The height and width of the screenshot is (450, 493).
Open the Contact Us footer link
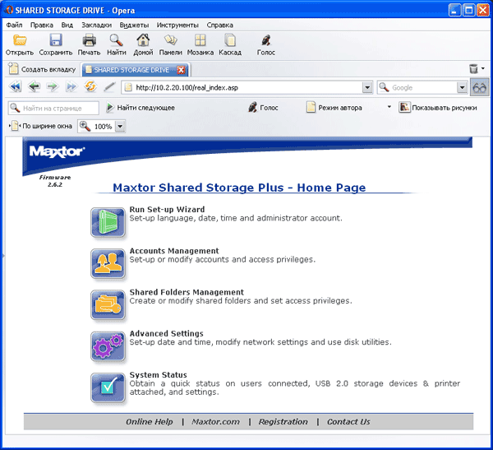(348, 422)
